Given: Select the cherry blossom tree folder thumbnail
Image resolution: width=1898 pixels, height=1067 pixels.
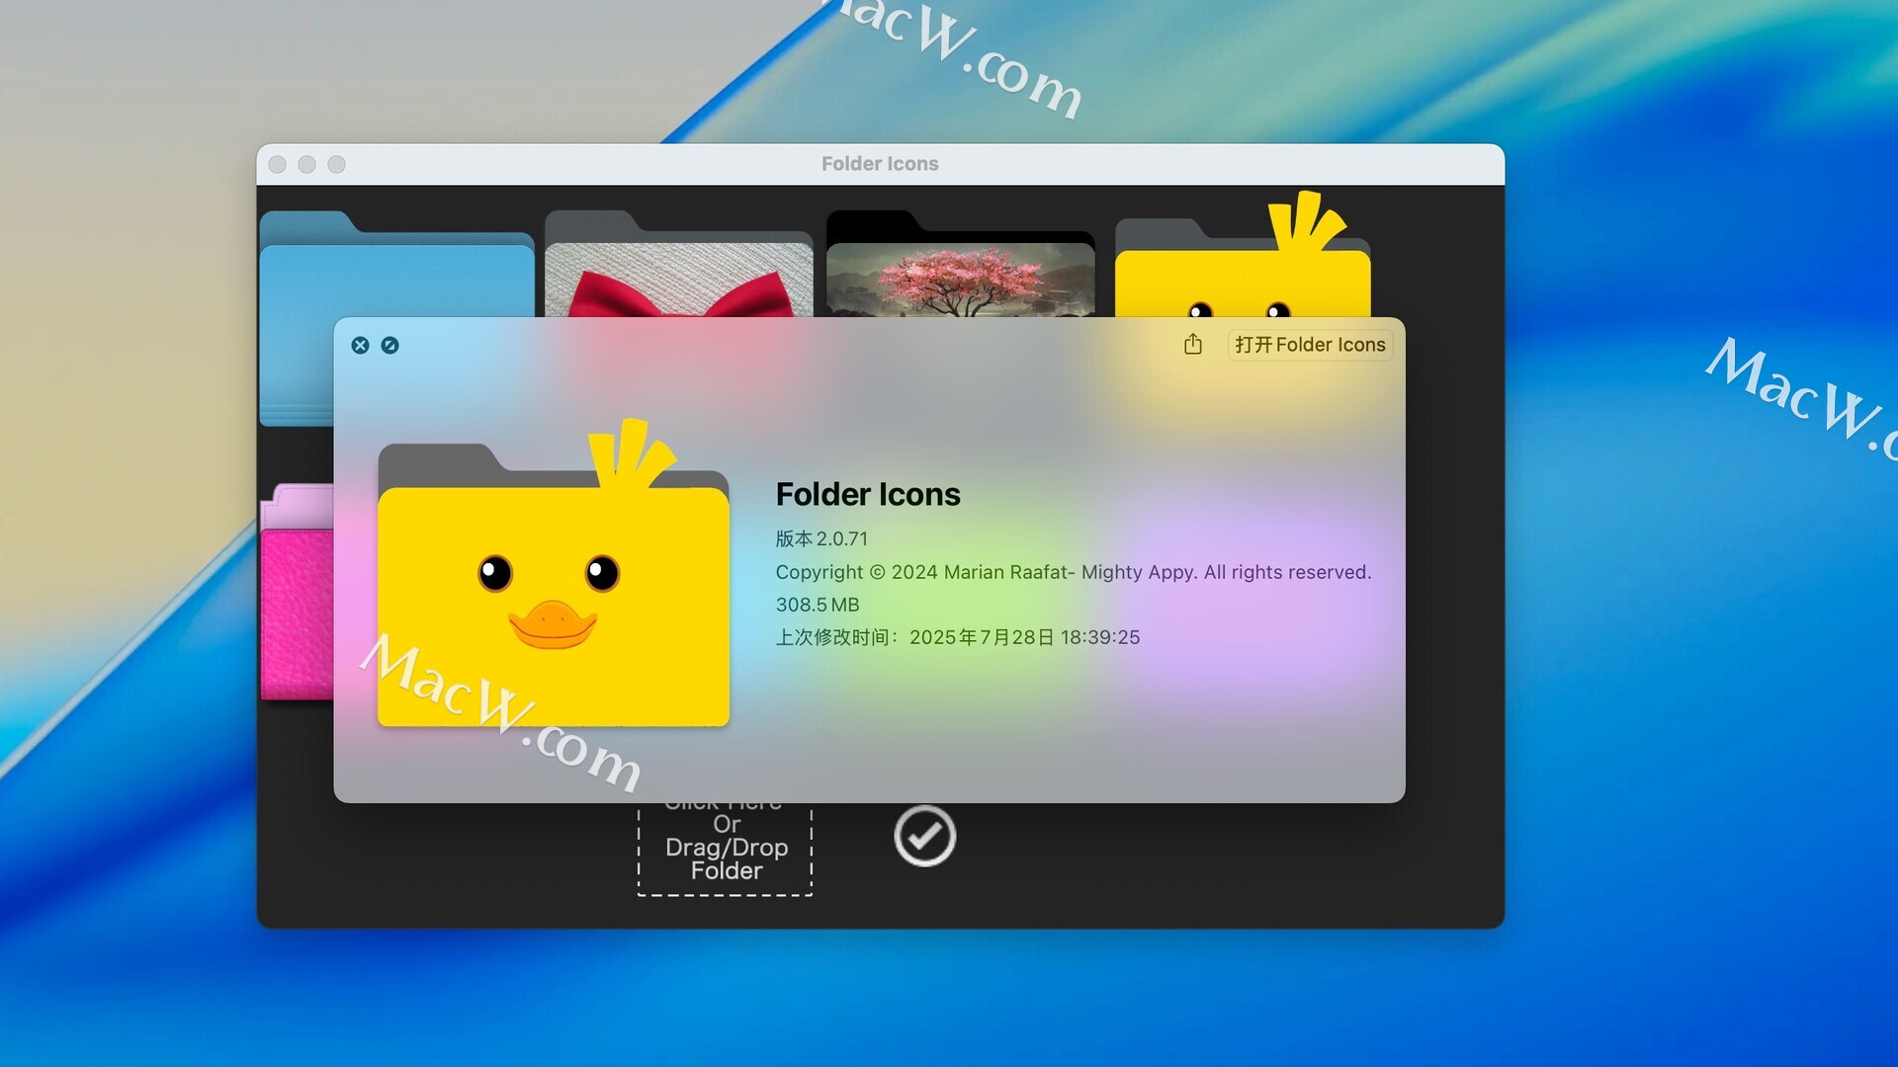Looking at the screenshot, I should 960,265.
